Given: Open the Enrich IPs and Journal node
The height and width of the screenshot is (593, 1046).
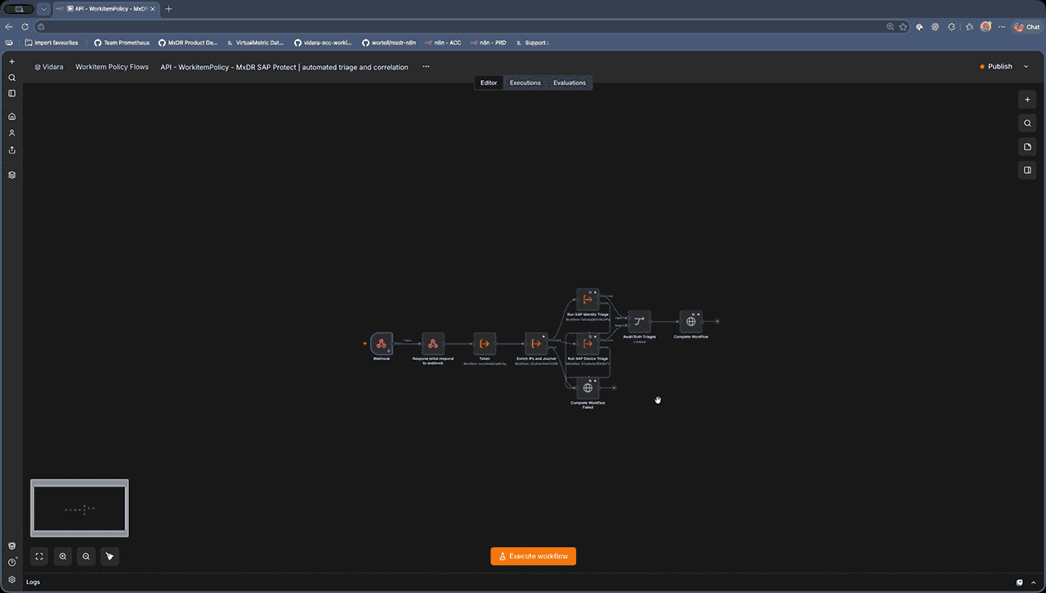Looking at the screenshot, I should coord(536,343).
